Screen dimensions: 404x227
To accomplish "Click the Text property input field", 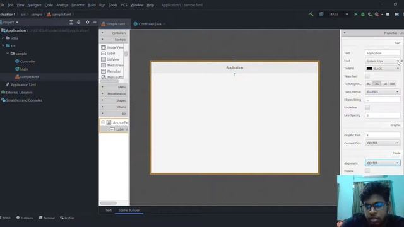I will (383, 53).
